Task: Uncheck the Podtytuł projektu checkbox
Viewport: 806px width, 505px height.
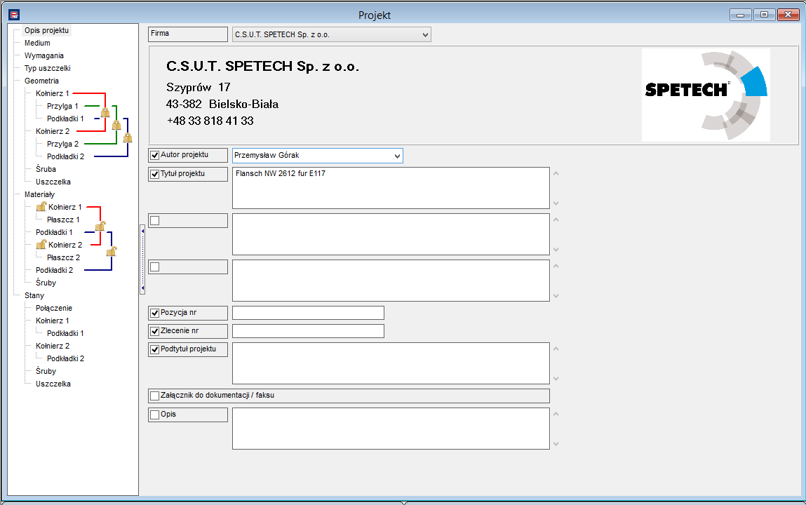Action: 155,350
